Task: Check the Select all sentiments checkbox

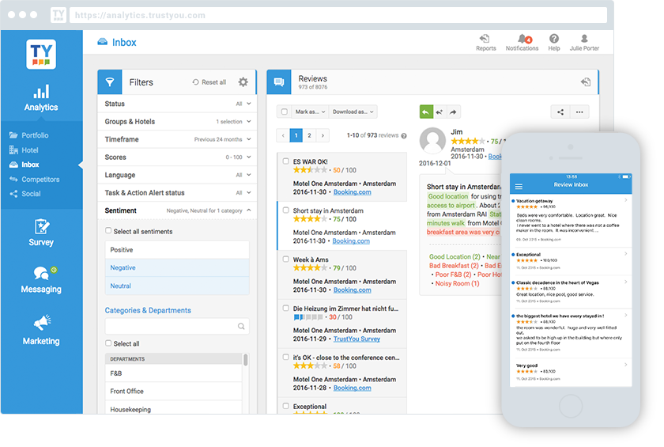Action: click(x=108, y=232)
